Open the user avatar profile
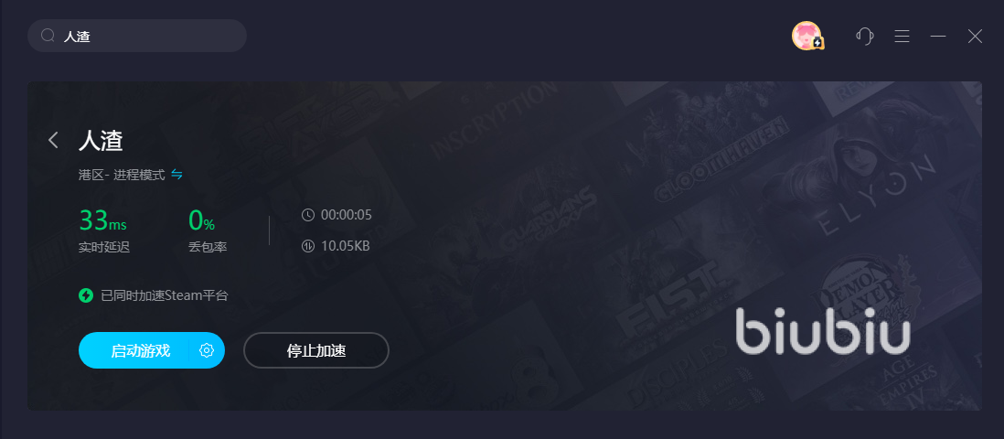Screen dimensions: 1004x439 [x=806, y=36]
